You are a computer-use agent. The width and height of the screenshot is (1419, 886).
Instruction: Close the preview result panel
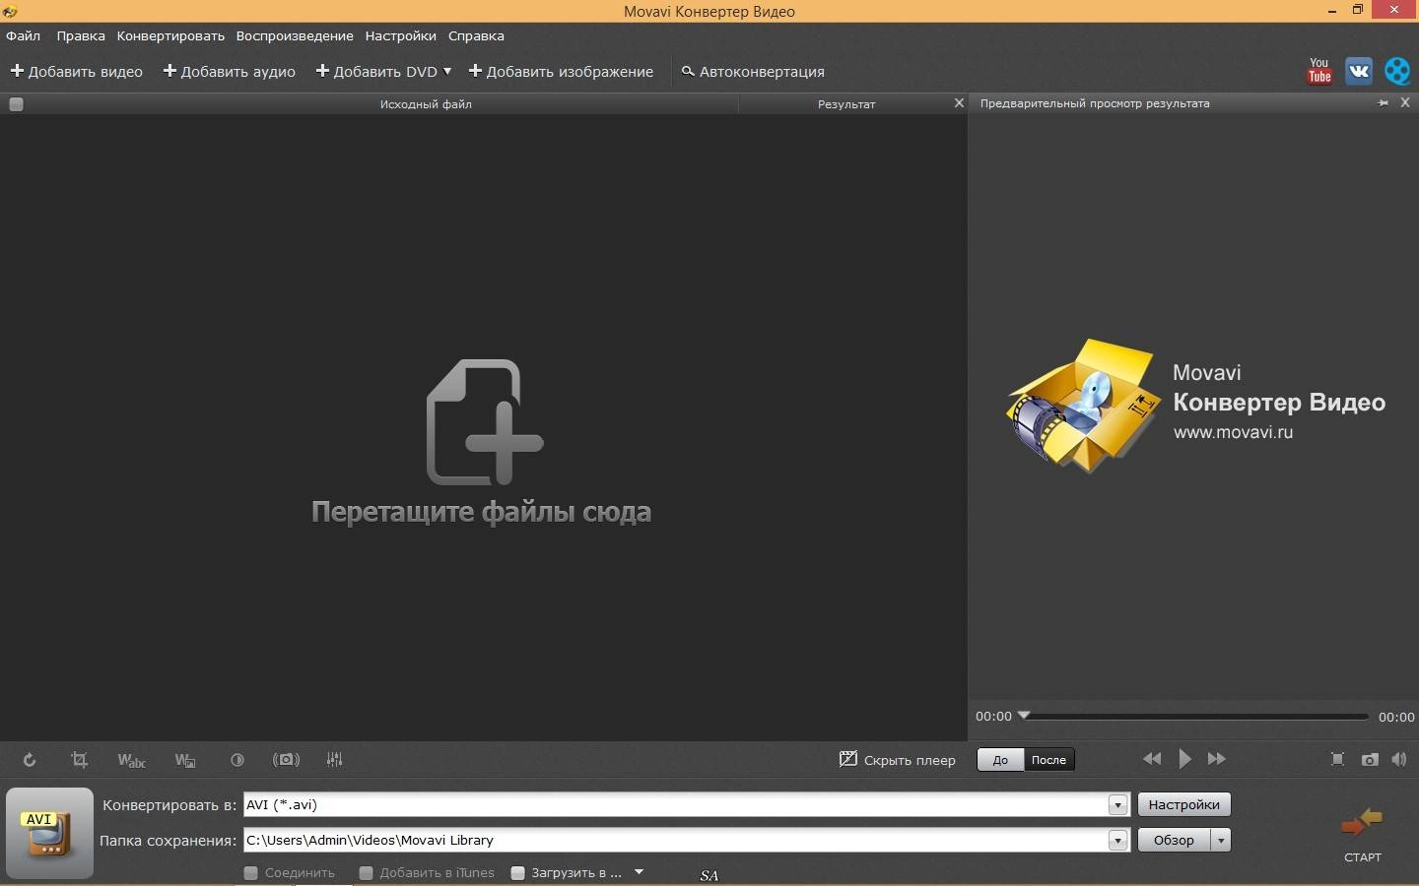[x=1405, y=103]
